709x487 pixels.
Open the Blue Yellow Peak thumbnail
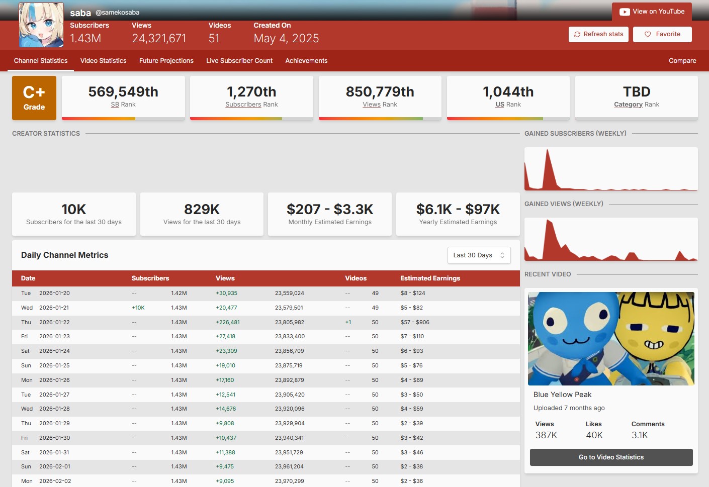point(611,339)
